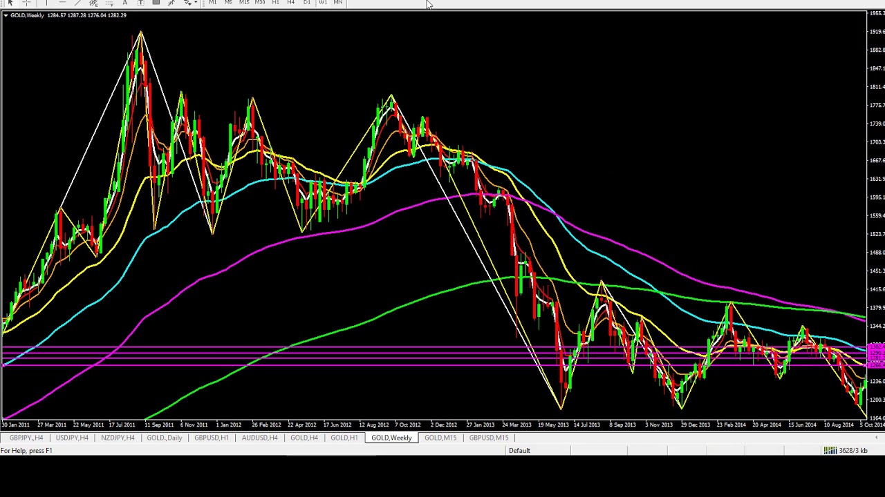Viewport: 885px width, 497px height.
Task: Click the '1 Jan 2012' date label
Action: pos(229,425)
